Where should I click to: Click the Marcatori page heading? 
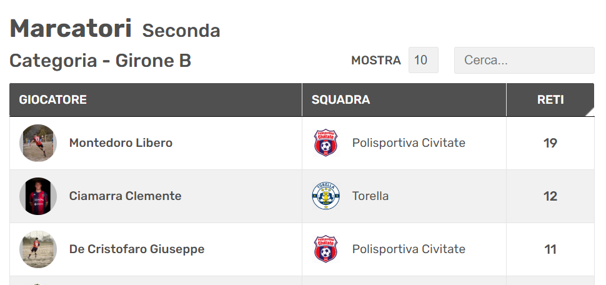pos(71,29)
